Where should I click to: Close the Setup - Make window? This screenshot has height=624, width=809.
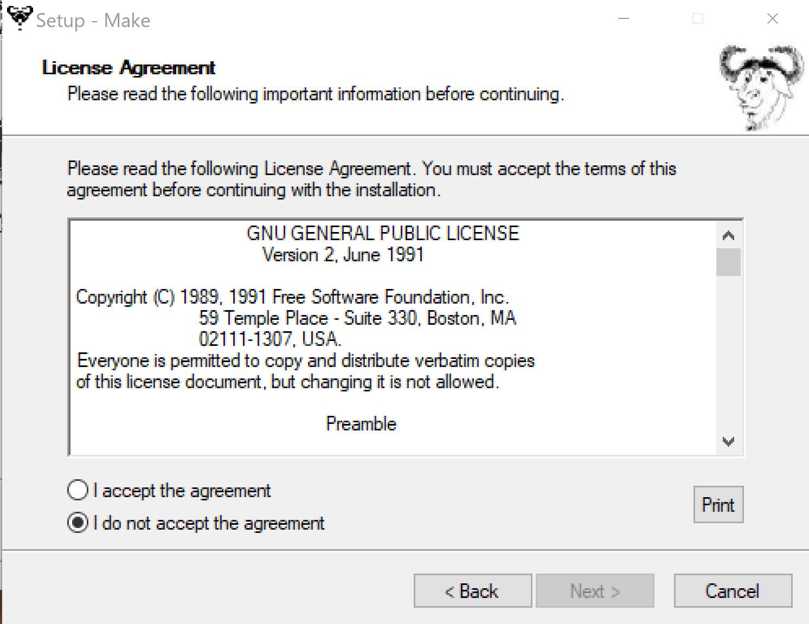click(x=773, y=19)
